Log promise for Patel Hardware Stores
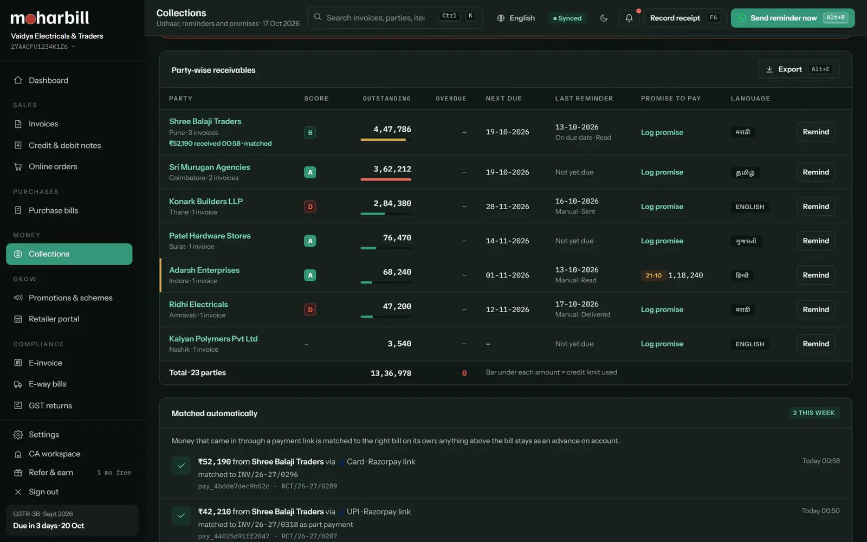867x542 pixels. tap(662, 241)
